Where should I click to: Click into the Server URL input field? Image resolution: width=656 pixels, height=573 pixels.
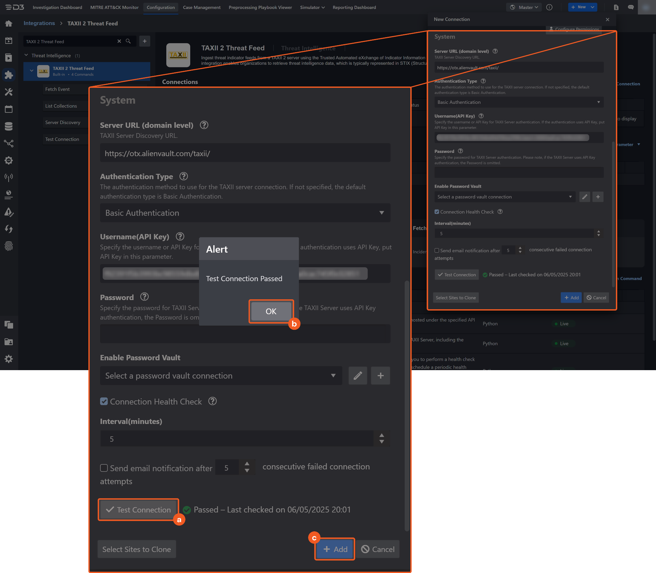pyautogui.click(x=245, y=153)
